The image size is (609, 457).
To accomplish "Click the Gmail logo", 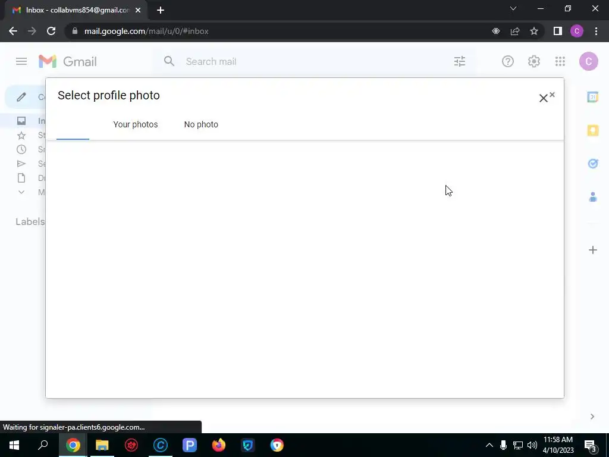I will 68,61.
